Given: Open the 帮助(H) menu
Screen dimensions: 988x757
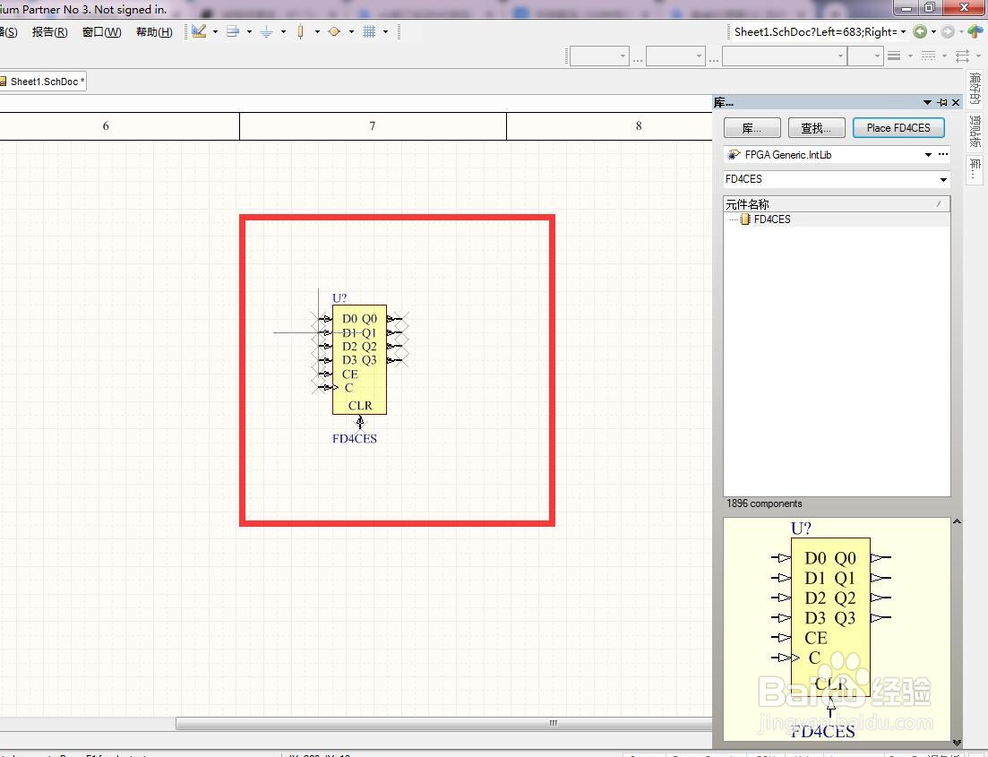Looking at the screenshot, I should pyautogui.click(x=154, y=32).
